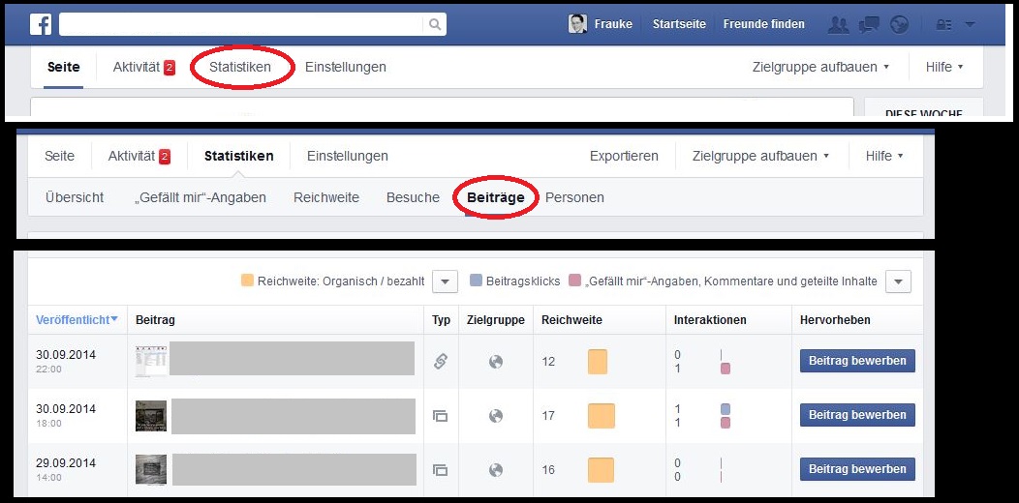Open Freunde finden
The height and width of the screenshot is (503, 1019).
[763, 24]
